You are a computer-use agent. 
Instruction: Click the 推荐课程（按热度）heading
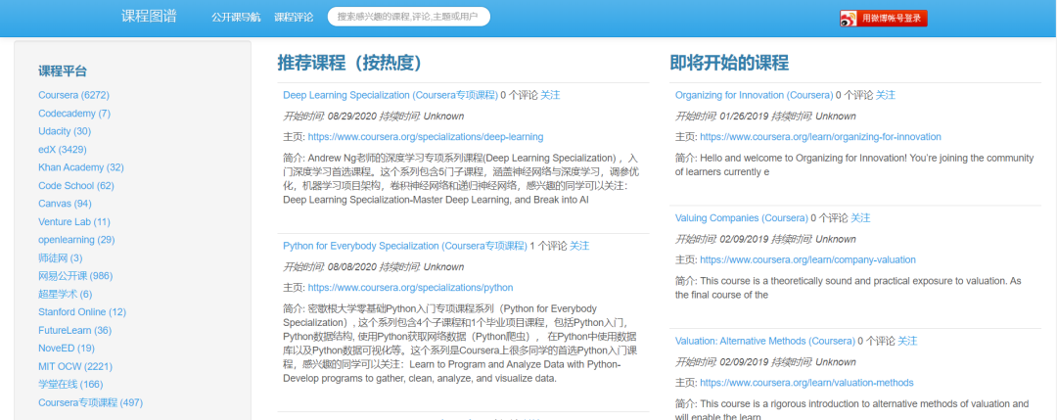[x=349, y=64]
